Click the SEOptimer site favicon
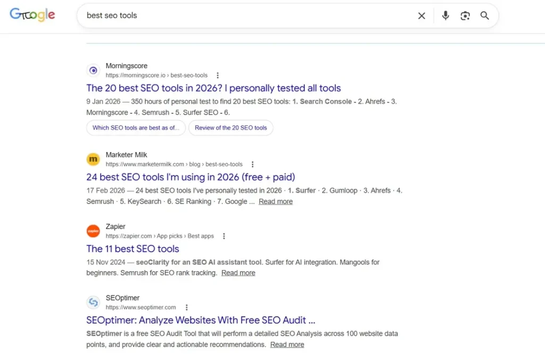Viewport: 545px width, 354px height. tap(93, 302)
